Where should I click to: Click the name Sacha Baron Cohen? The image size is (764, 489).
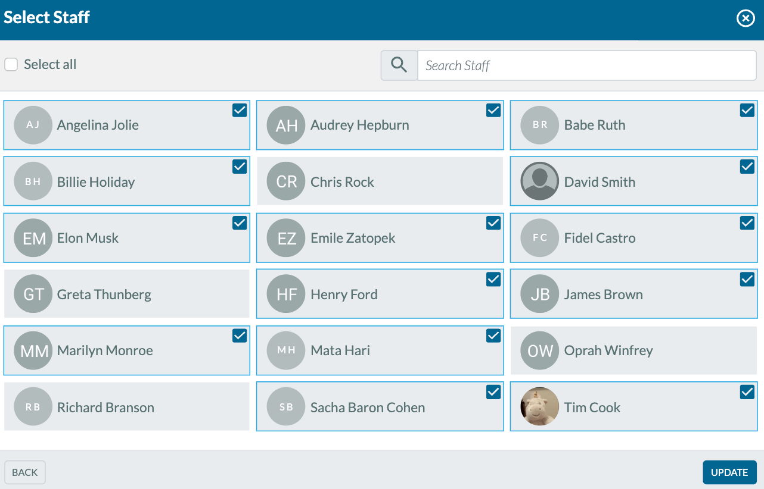tap(368, 407)
